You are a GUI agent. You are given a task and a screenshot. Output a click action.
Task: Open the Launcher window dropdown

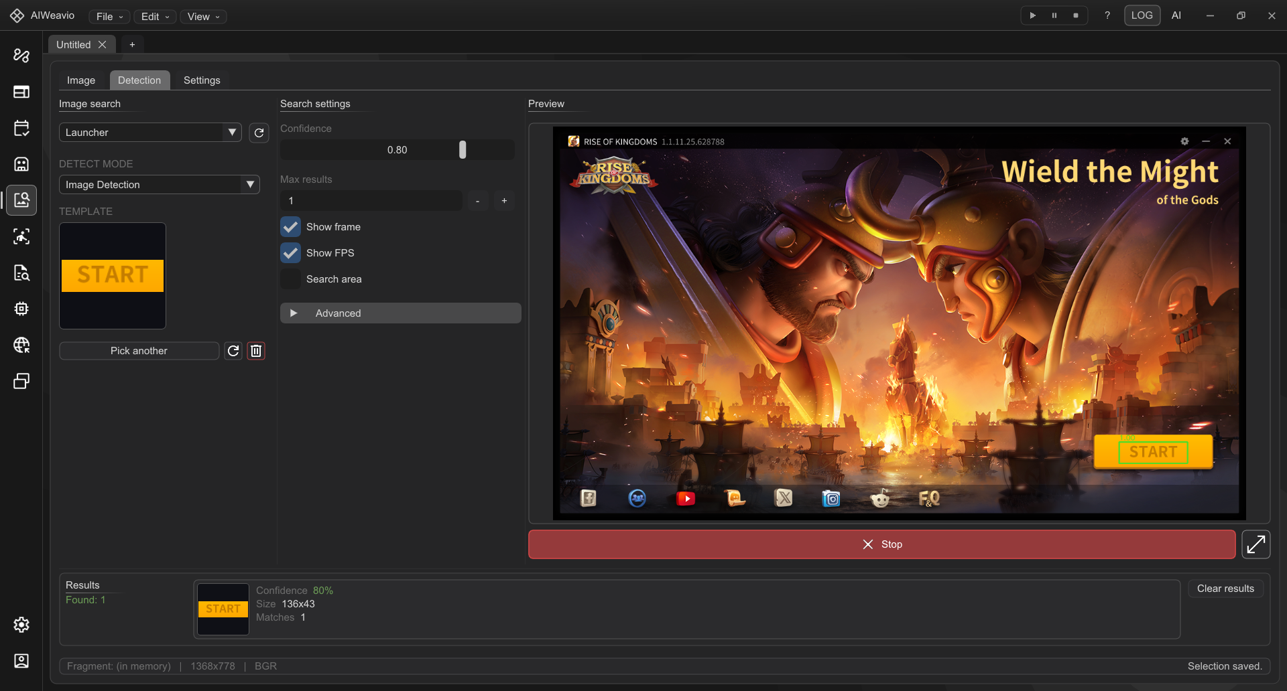tap(150, 133)
